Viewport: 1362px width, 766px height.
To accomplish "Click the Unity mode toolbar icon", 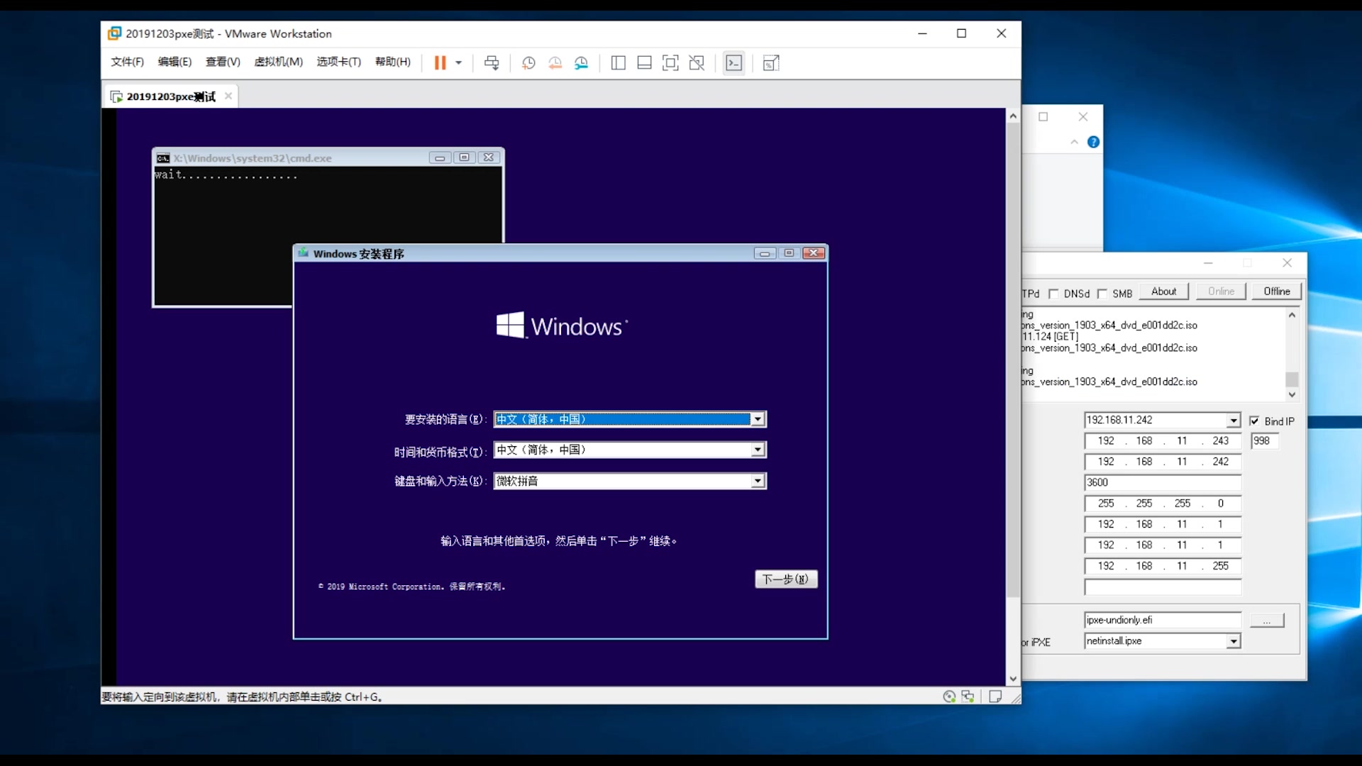I will coord(697,63).
